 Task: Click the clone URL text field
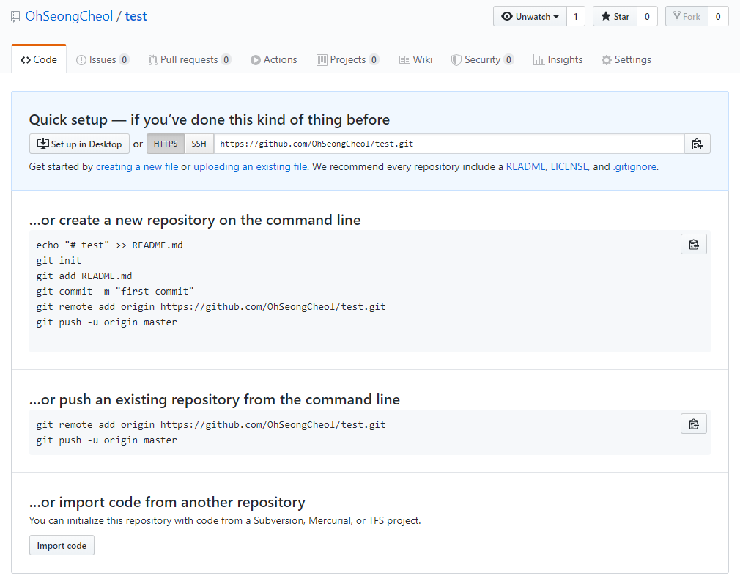[449, 144]
